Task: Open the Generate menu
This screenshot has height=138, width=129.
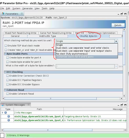Action: coord(27,9)
